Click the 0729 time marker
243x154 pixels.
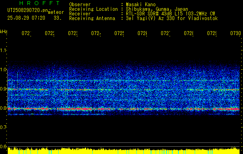(x=212, y=33)
